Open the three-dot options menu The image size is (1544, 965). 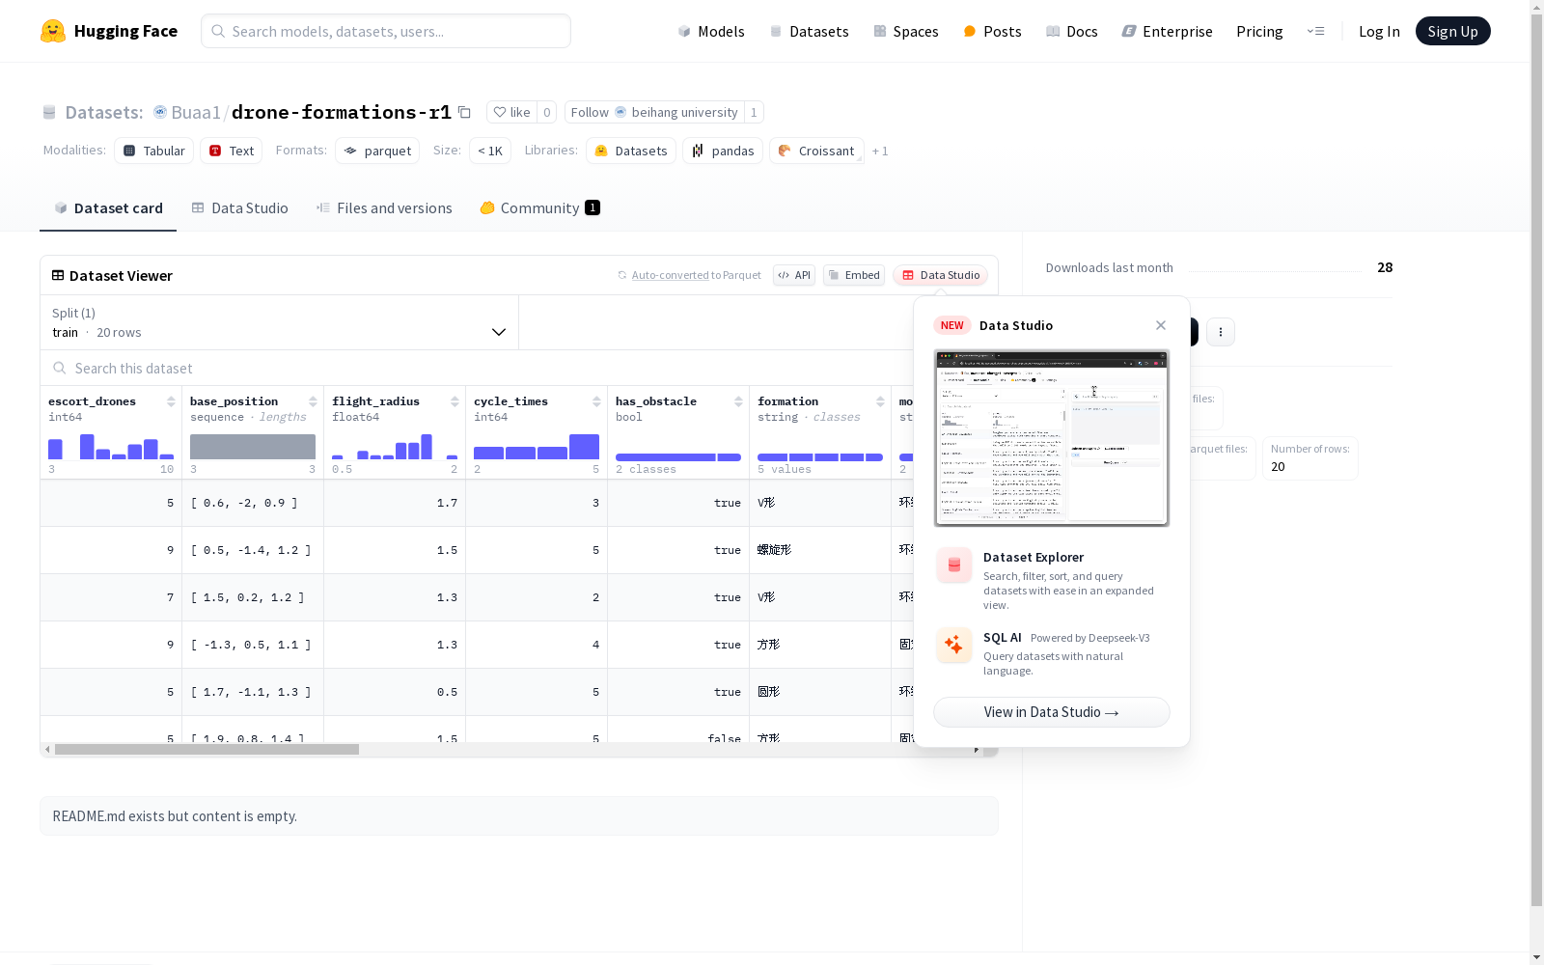pyautogui.click(x=1221, y=332)
